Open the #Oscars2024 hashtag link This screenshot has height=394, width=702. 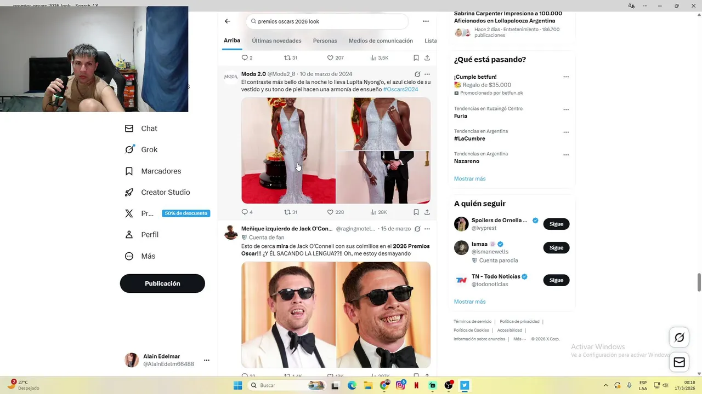point(400,89)
